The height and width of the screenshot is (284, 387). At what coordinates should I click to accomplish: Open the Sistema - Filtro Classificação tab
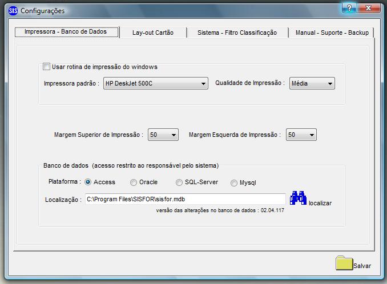coord(237,33)
